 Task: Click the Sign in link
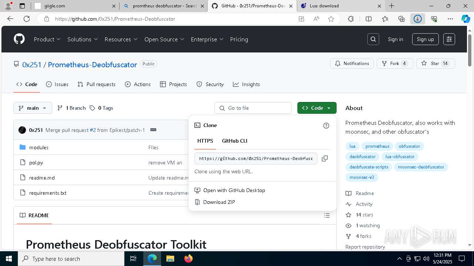(395, 39)
